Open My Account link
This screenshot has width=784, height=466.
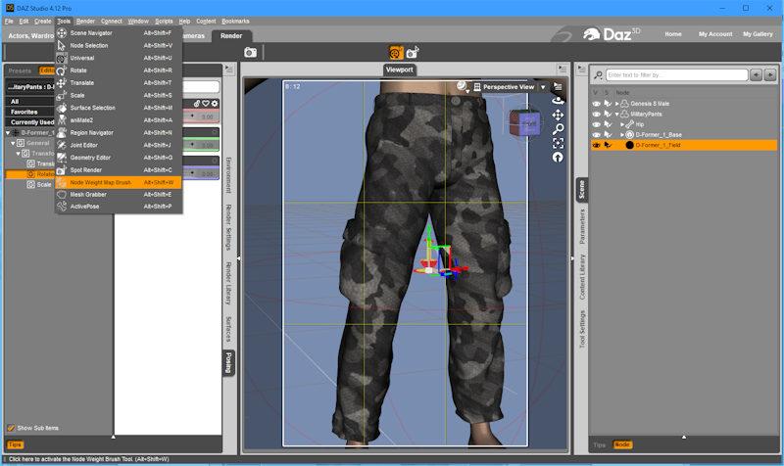(x=715, y=34)
